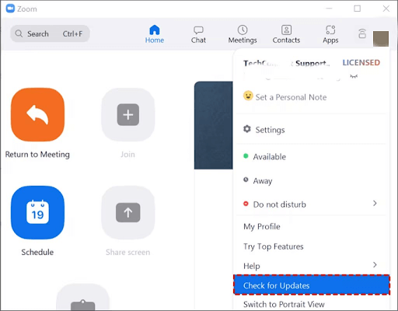Click the Share screen arrow icon
This screenshot has height=311, width=398.
tap(128, 212)
